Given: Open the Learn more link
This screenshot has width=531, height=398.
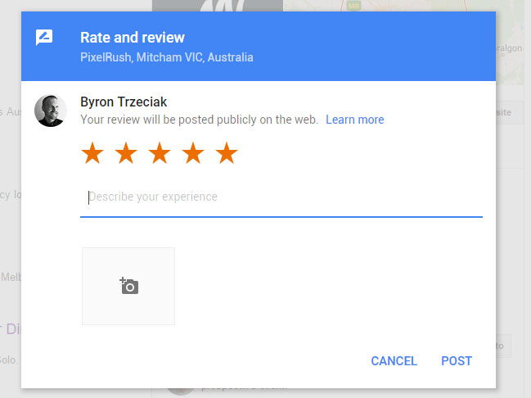Looking at the screenshot, I should point(354,120).
